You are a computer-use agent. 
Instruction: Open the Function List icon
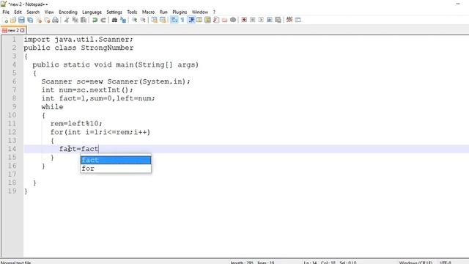216,20
